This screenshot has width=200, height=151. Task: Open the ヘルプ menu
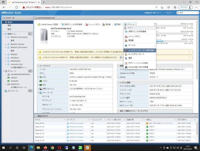168,13
